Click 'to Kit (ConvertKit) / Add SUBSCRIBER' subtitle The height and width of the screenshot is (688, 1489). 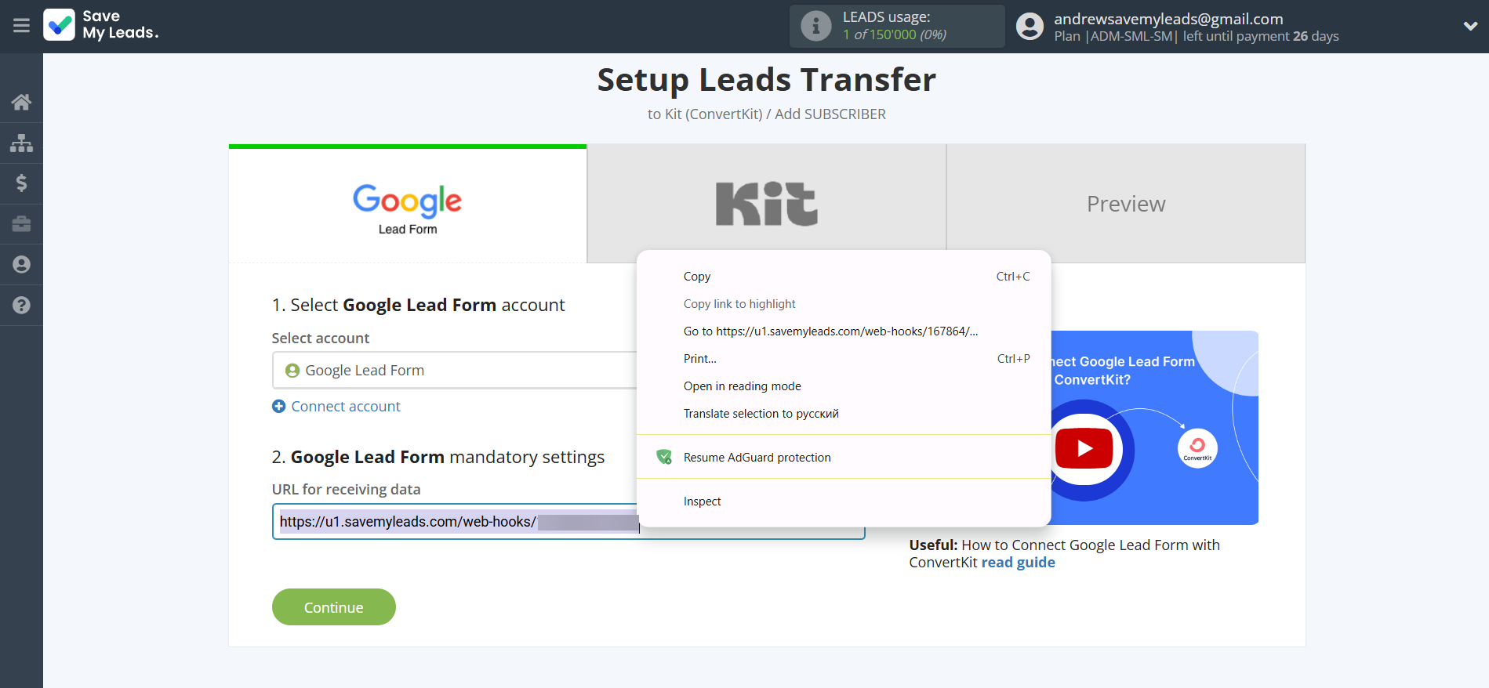766,114
